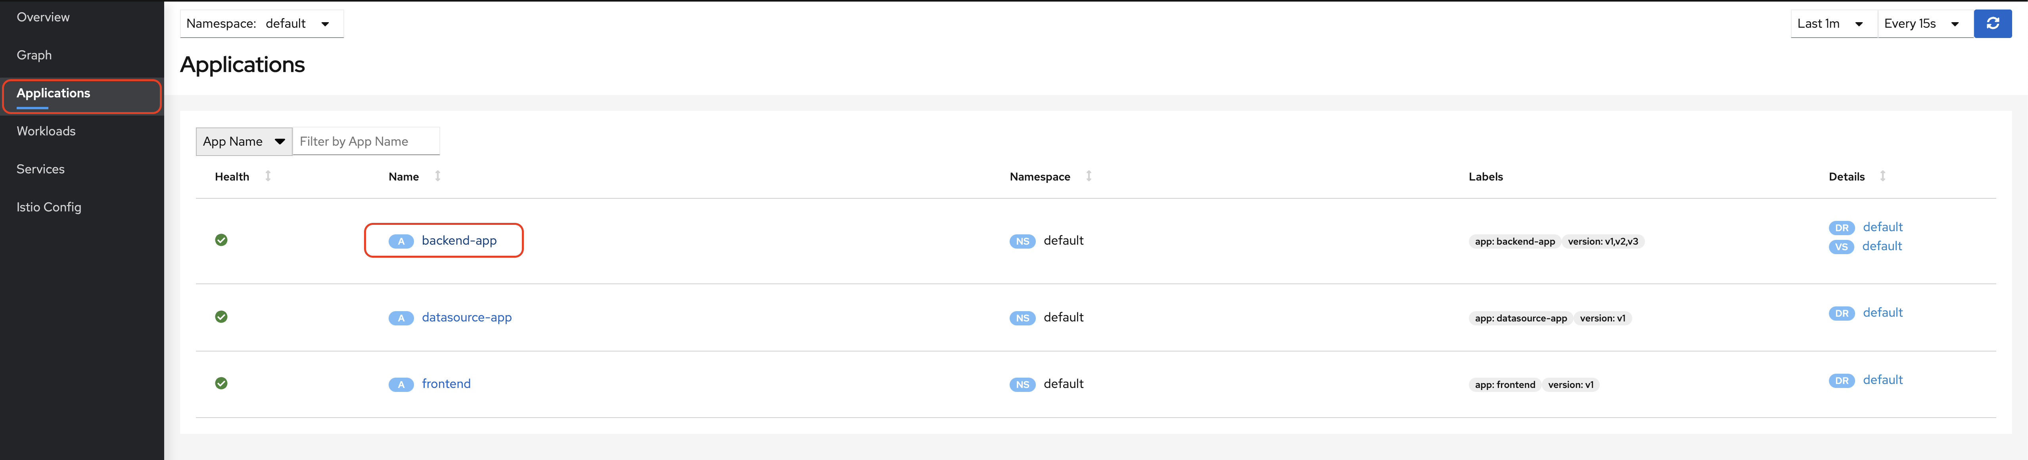Sort table by the Name column icon

point(438,176)
